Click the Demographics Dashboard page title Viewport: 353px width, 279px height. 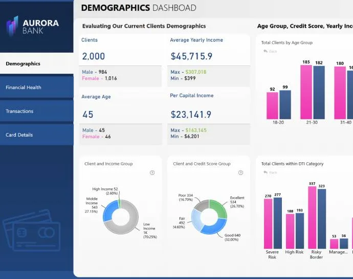point(139,8)
